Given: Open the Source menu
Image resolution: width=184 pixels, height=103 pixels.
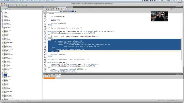Looking at the screenshot, I should (36, 1).
